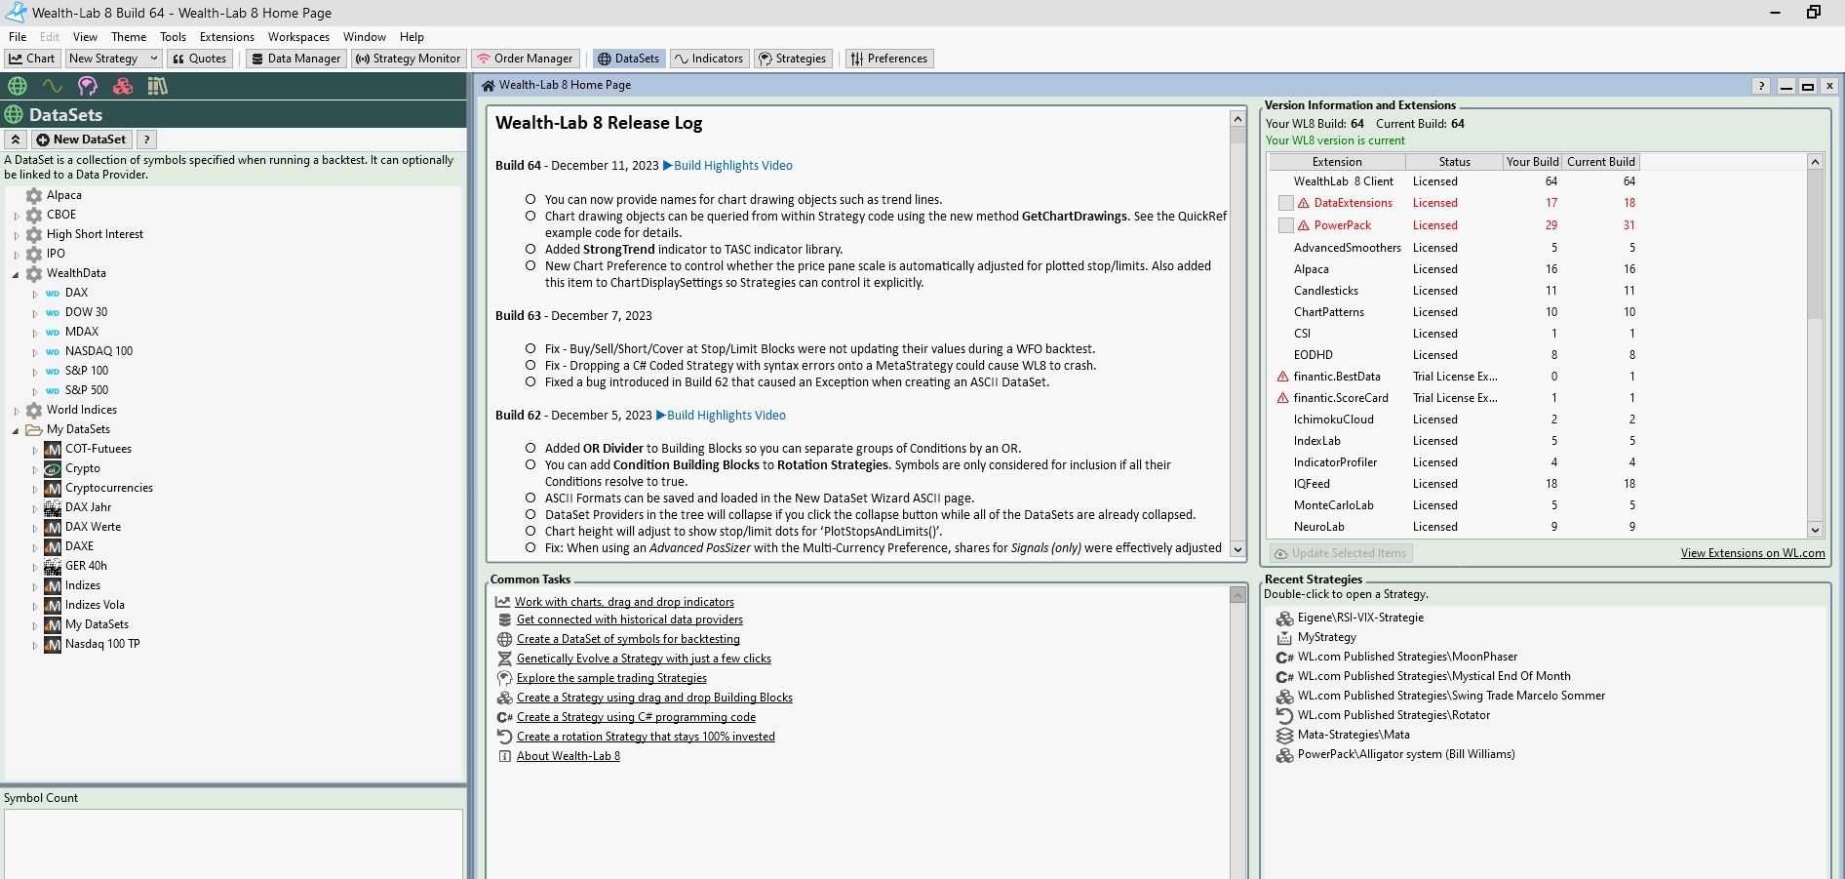Select the GER 40h DataSet
The image size is (1845, 879).
86,566
